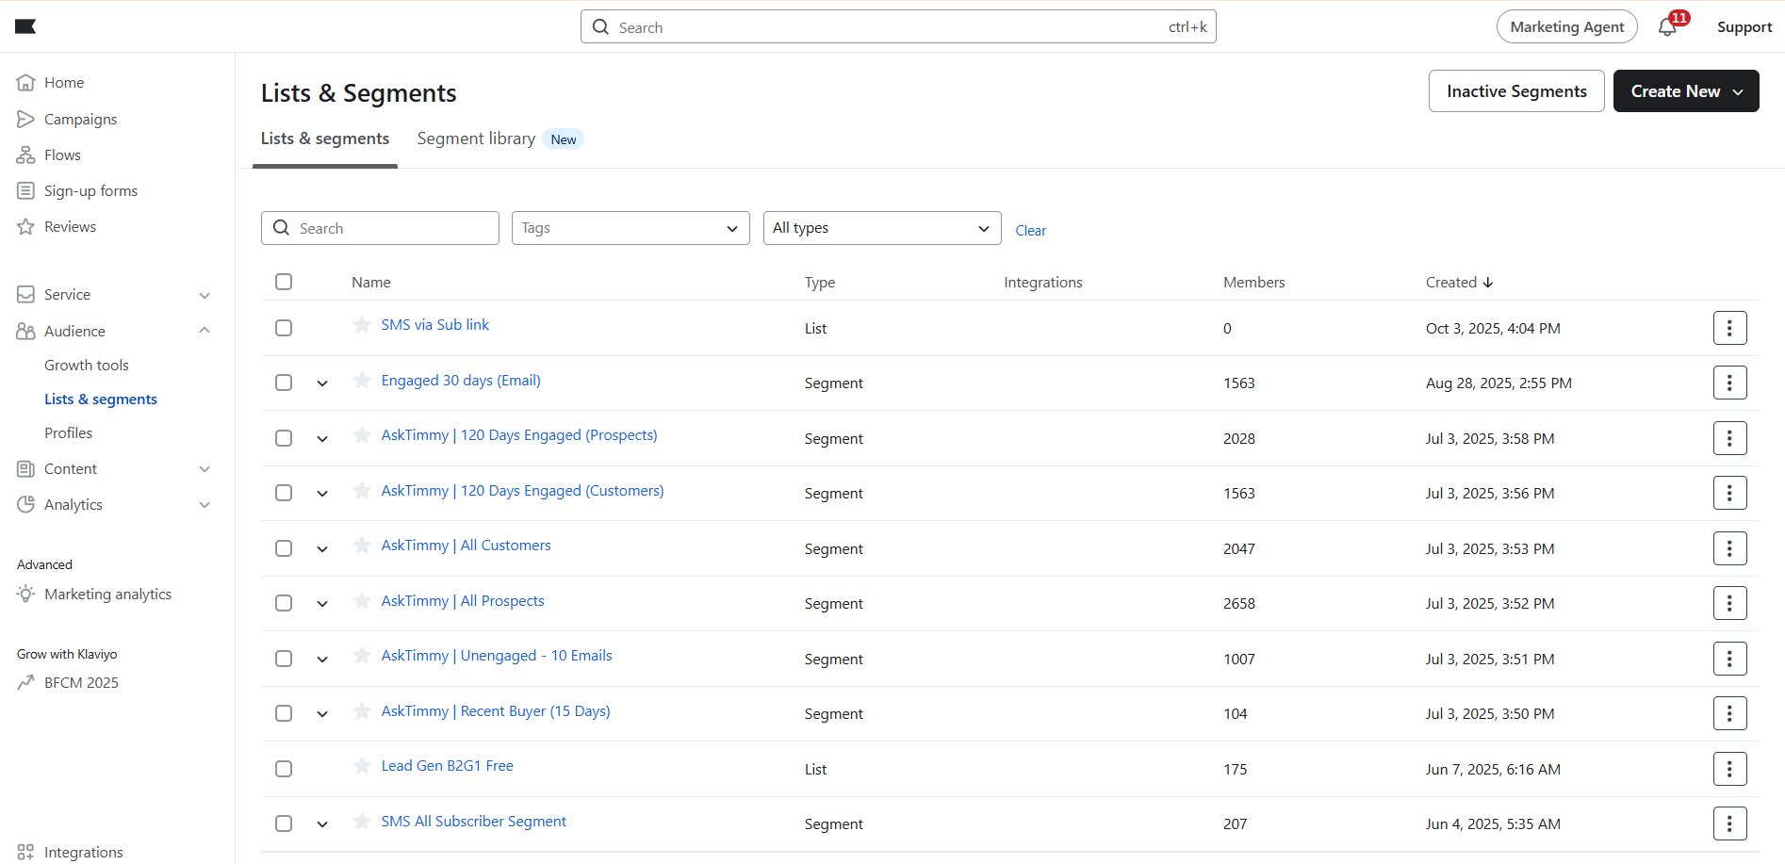Star the SMS via Sub link list
Image resolution: width=1785 pixels, height=864 pixels.
pyautogui.click(x=362, y=325)
